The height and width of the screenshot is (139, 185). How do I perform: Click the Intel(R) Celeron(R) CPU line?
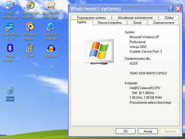(145, 88)
